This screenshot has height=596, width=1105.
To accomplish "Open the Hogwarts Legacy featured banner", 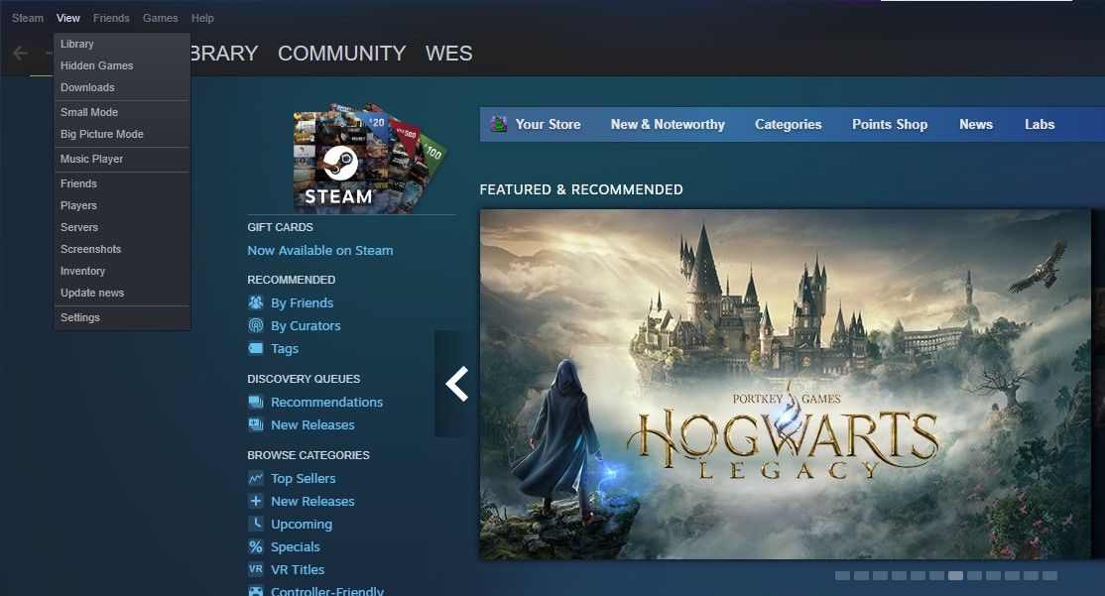I will 785,384.
